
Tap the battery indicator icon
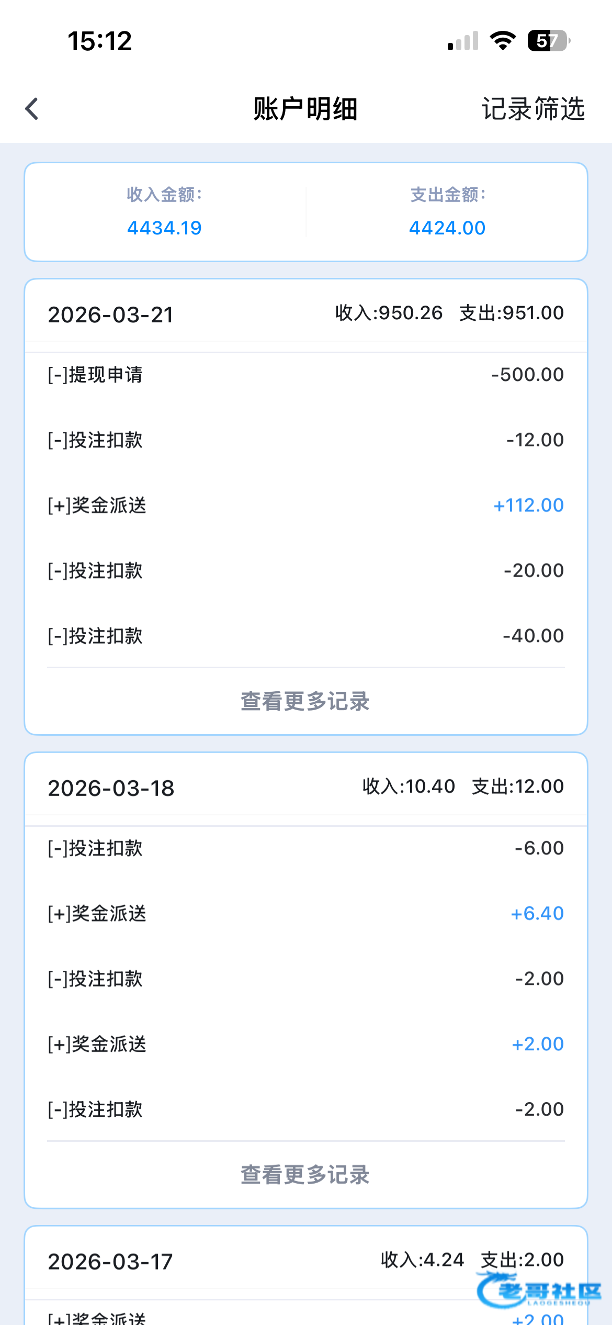pos(548,40)
